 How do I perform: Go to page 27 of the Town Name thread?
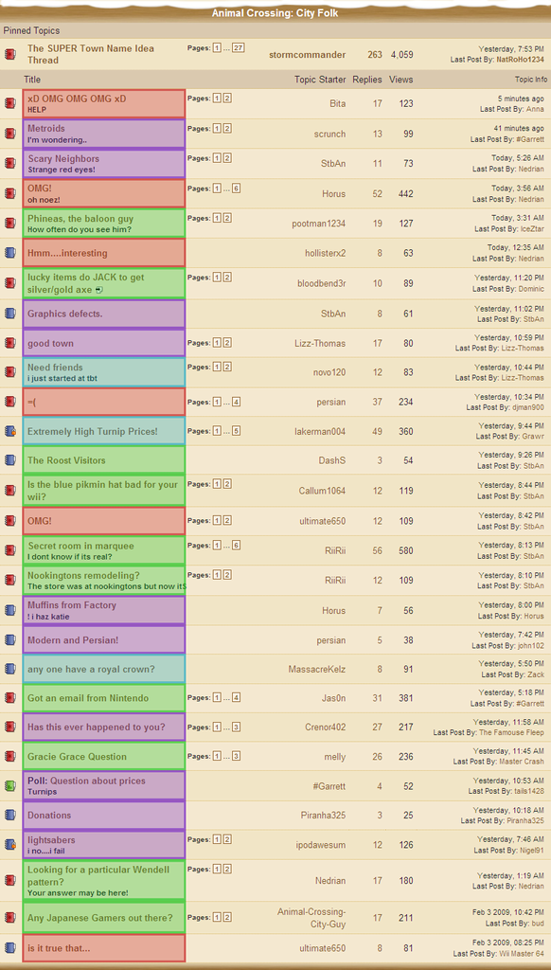pyautogui.click(x=238, y=47)
